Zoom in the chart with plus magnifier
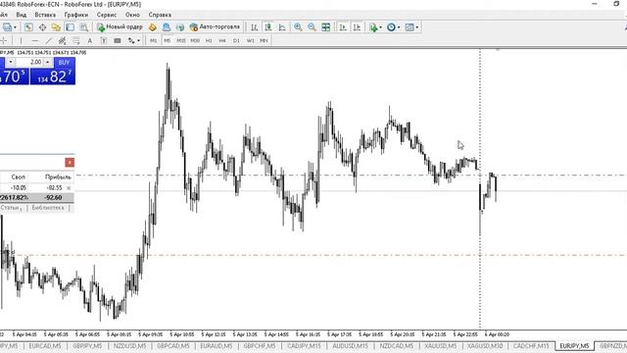Screen dimensions: 627x353 click(x=298, y=27)
